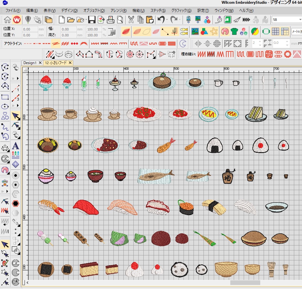Create a new design with the blank page icon

pyautogui.click(x=61, y=20)
